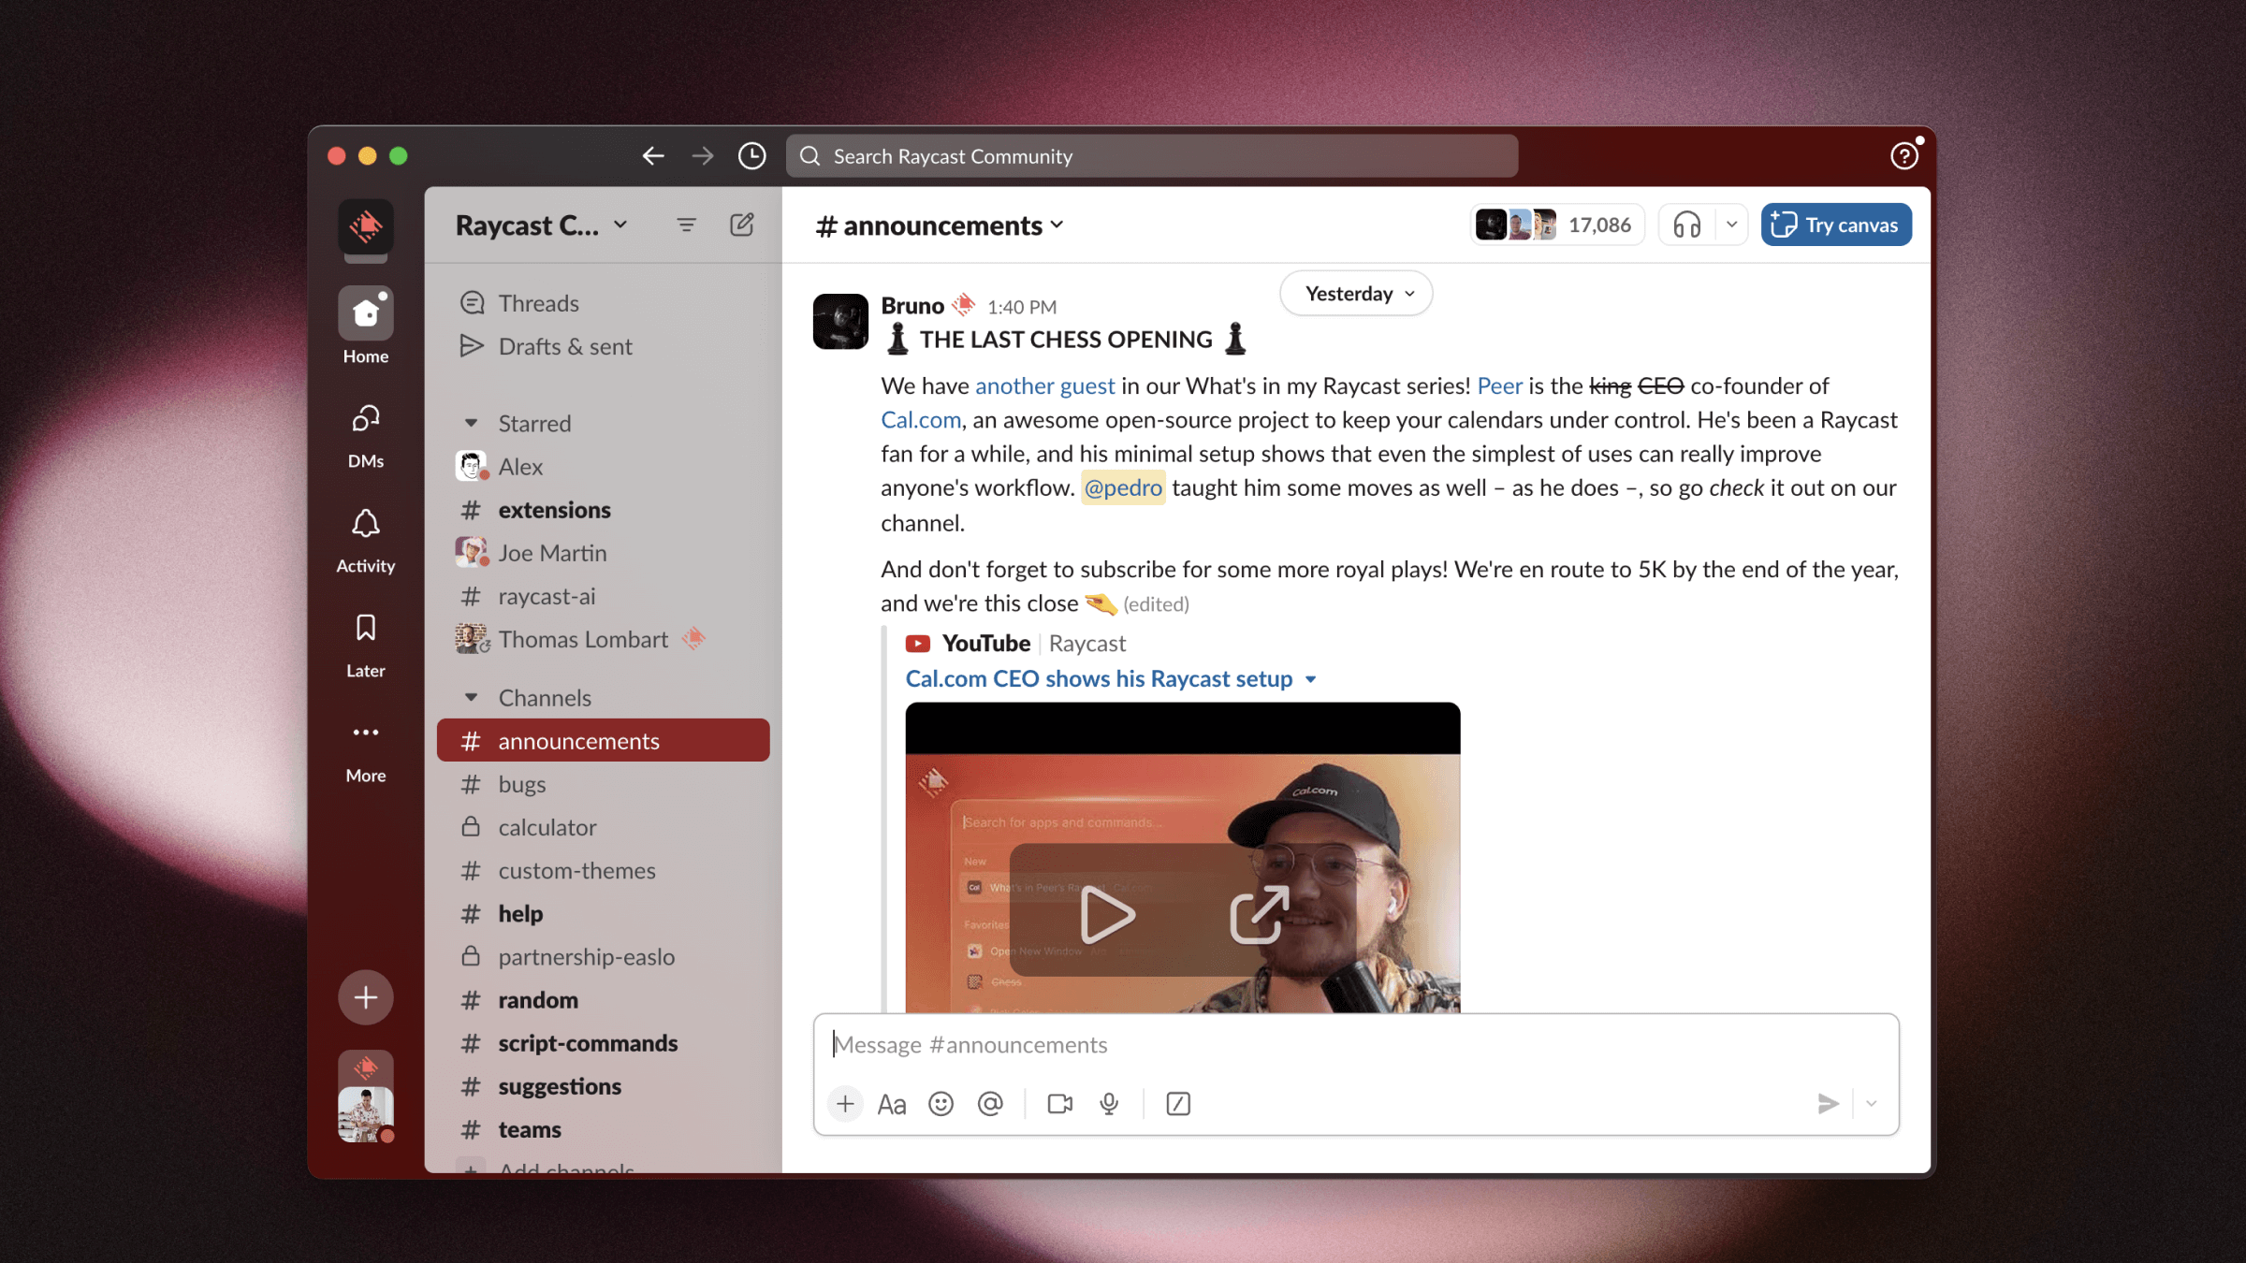Collapse the Channels section

471,698
